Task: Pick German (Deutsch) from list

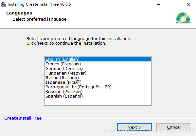Action: 98,69
